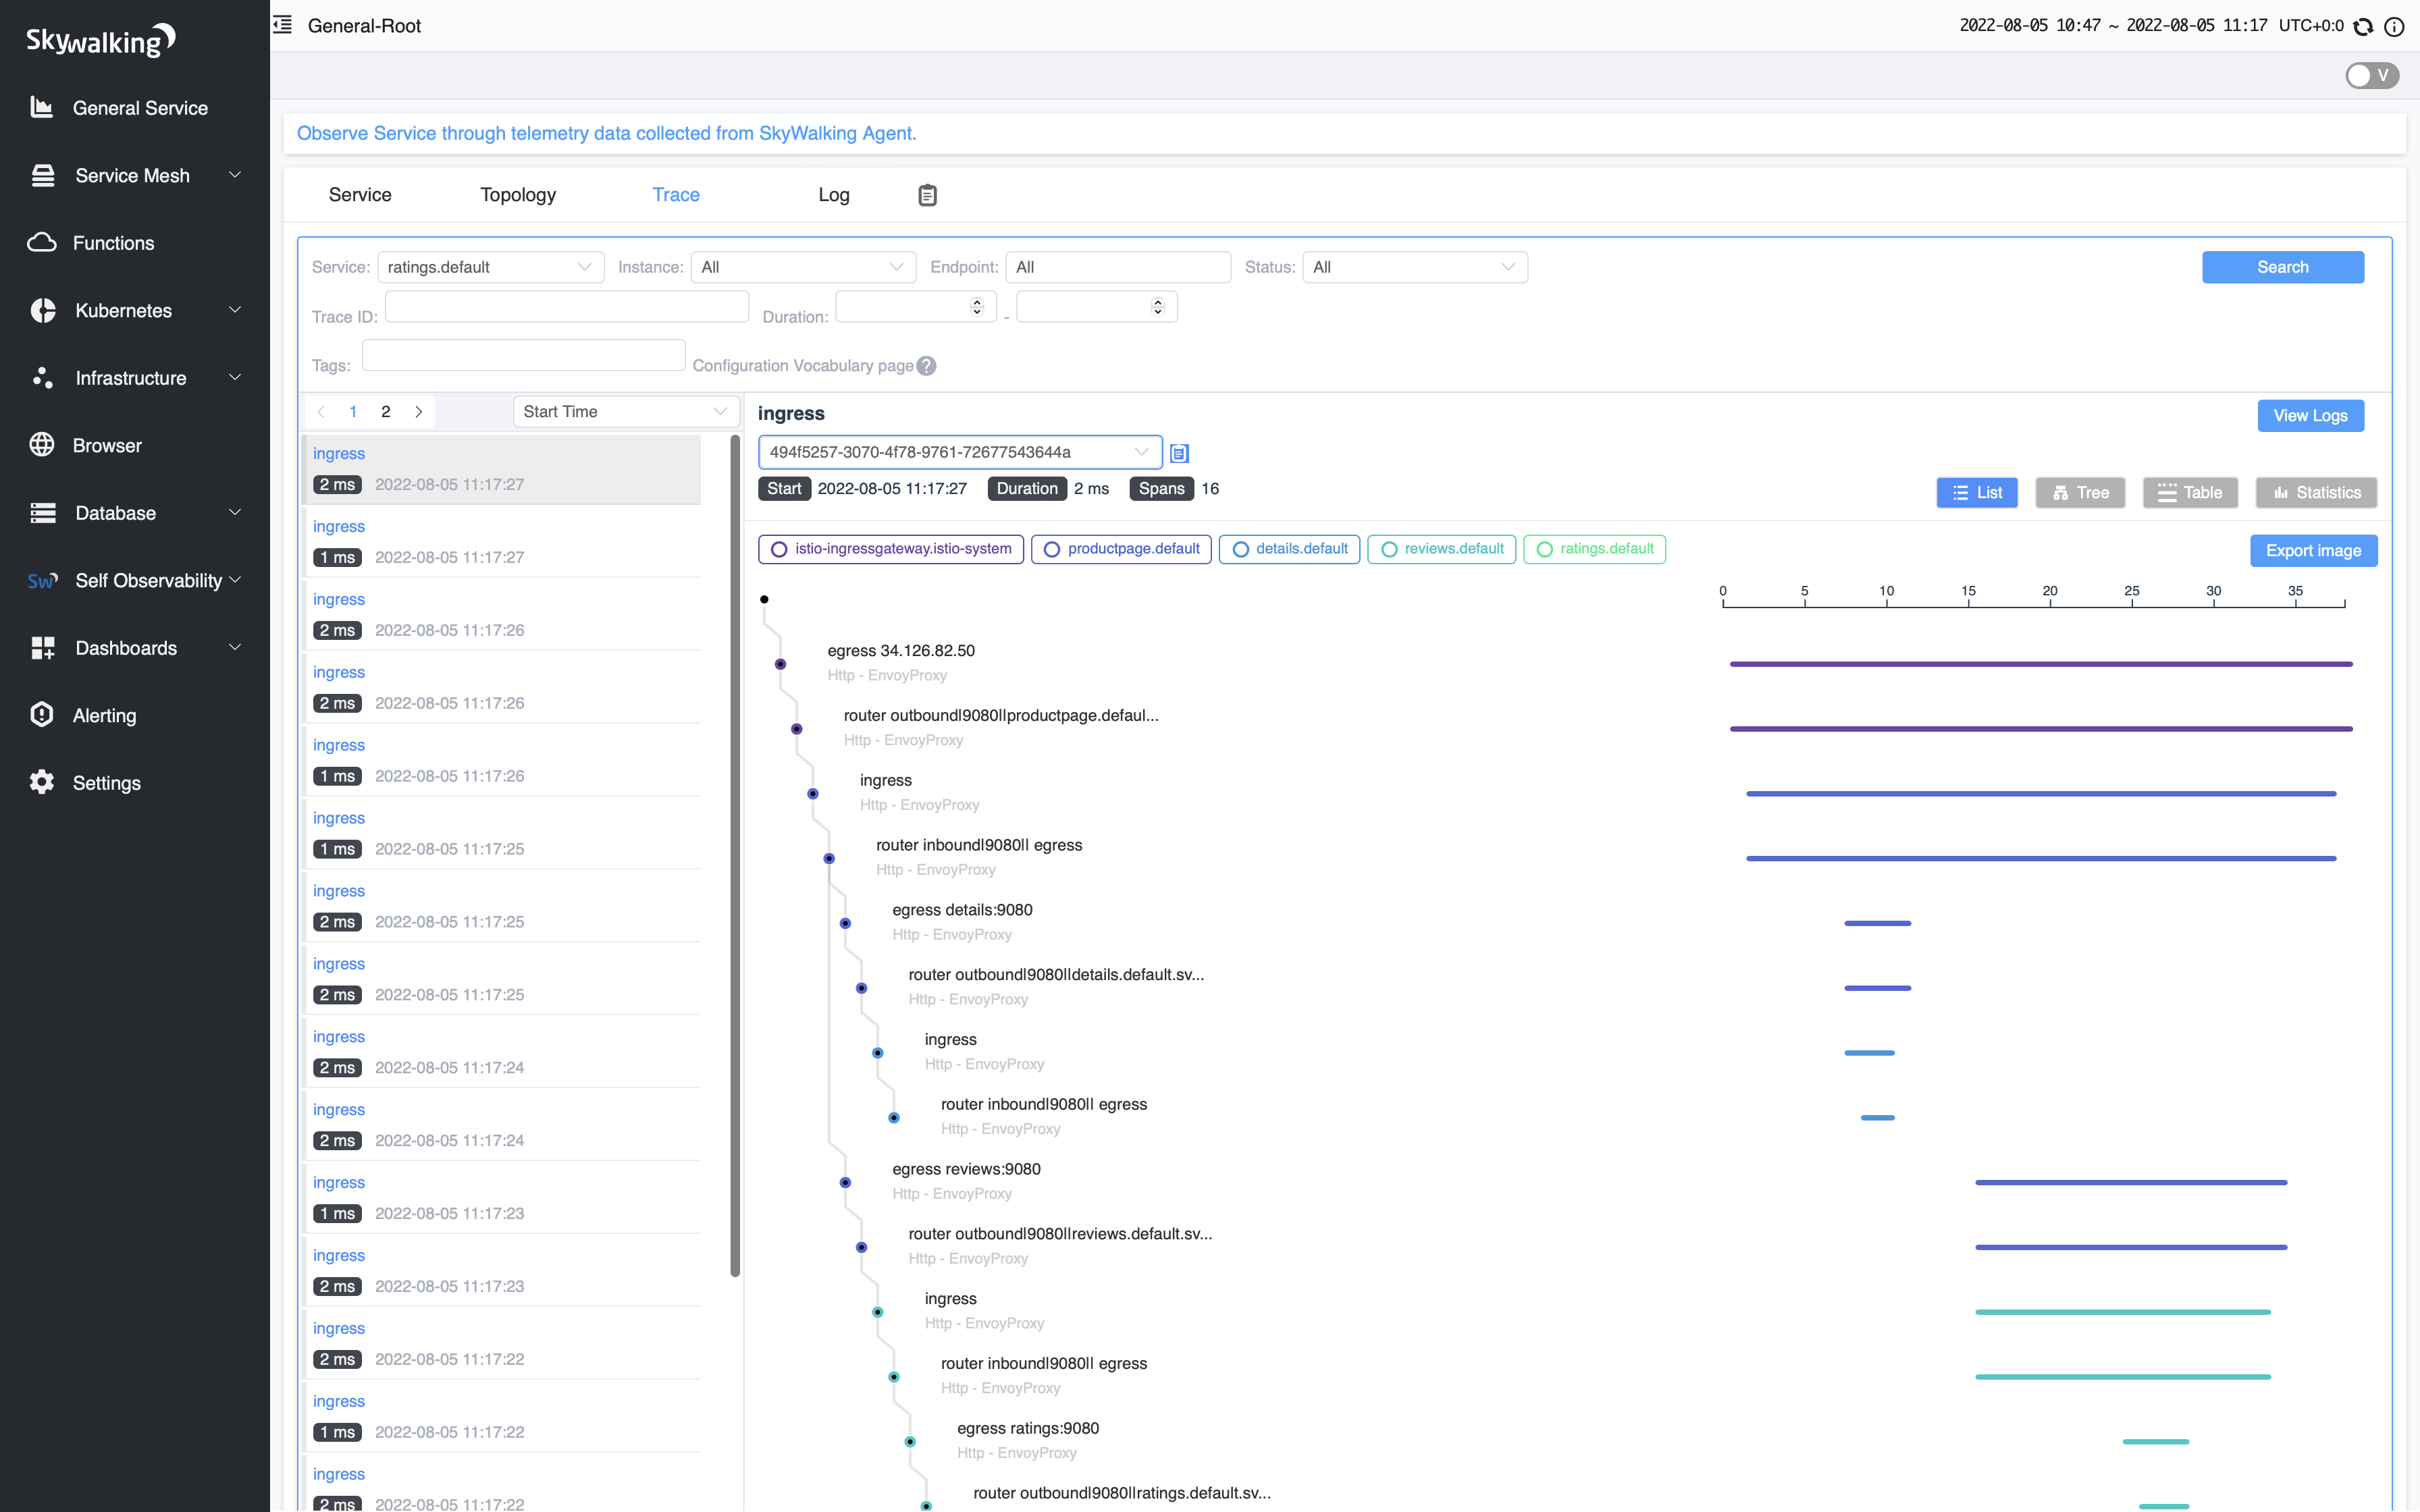Toggle the ratings.default service legend
The image size is (2420, 1512).
coord(1594,549)
